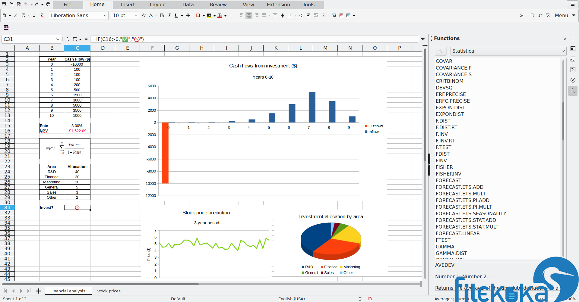Save the document with the save icon
This screenshot has height=302, width=579.
coord(19,5)
